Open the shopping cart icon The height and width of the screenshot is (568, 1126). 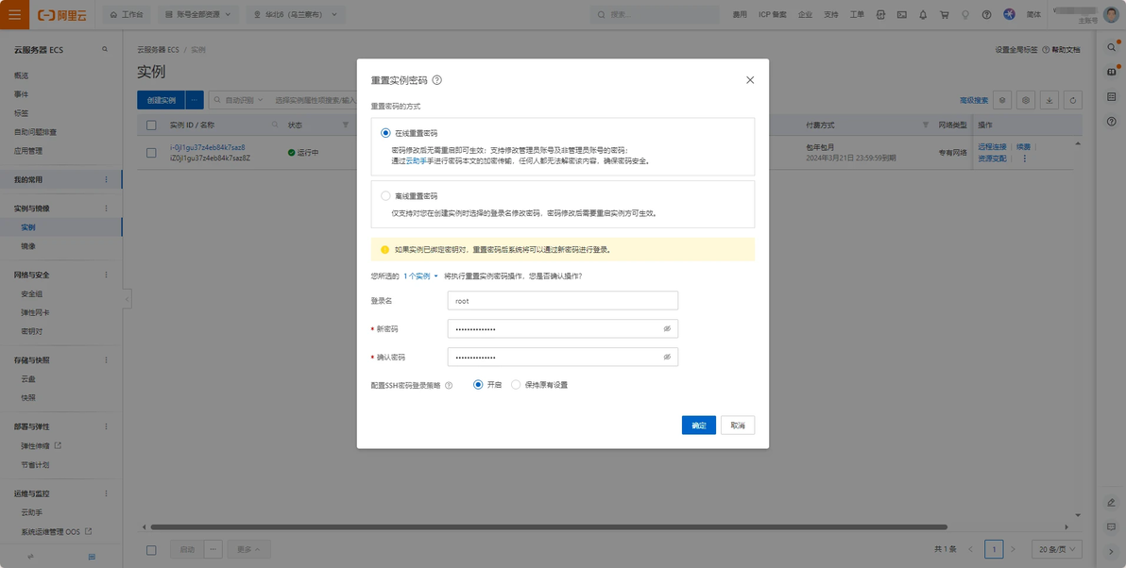point(945,14)
